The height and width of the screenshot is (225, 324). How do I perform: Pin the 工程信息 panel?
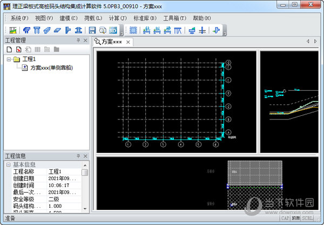78,156
